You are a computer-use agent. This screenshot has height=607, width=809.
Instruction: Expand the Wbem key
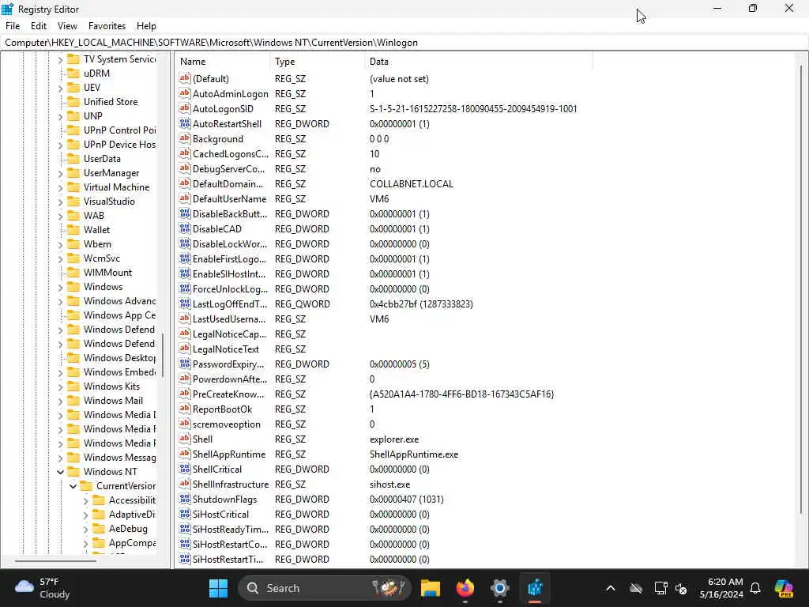pos(60,245)
